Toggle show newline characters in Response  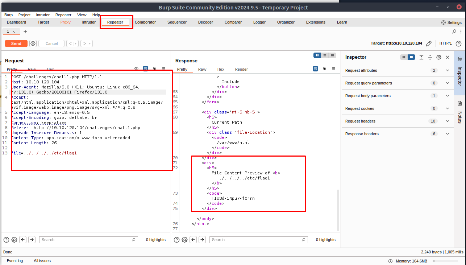click(x=325, y=68)
